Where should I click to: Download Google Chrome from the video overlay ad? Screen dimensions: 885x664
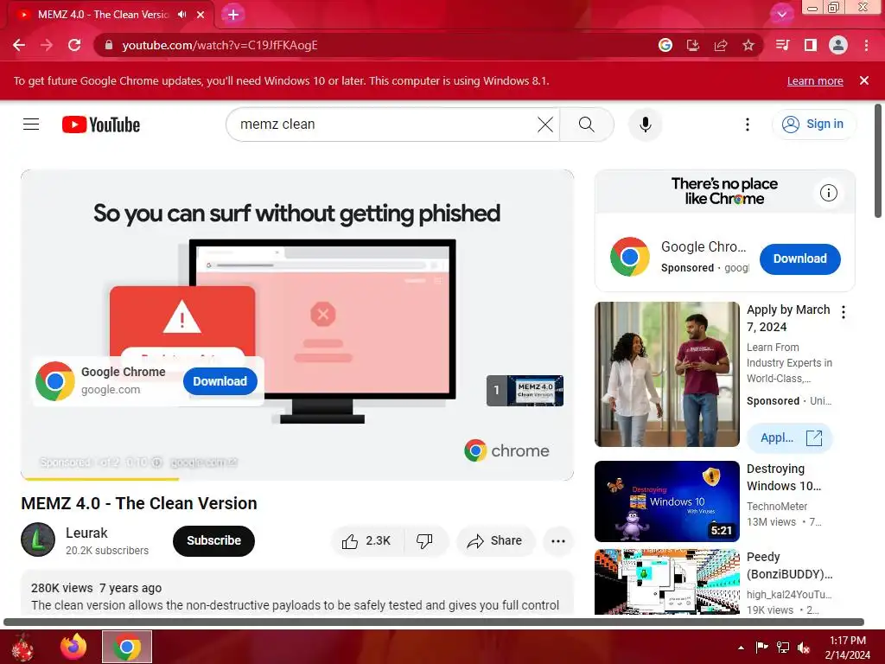(220, 381)
